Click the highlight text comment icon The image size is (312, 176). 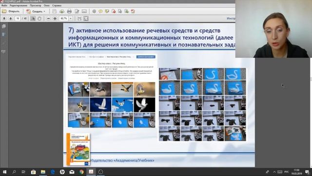click(107, 11)
